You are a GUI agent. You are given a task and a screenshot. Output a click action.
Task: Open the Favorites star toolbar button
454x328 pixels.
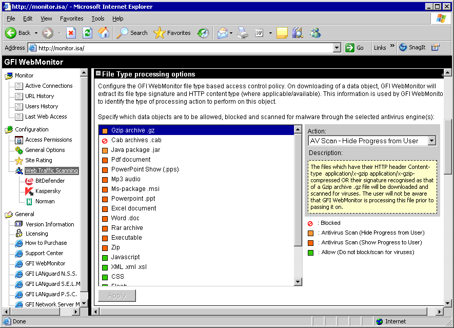coord(172,33)
